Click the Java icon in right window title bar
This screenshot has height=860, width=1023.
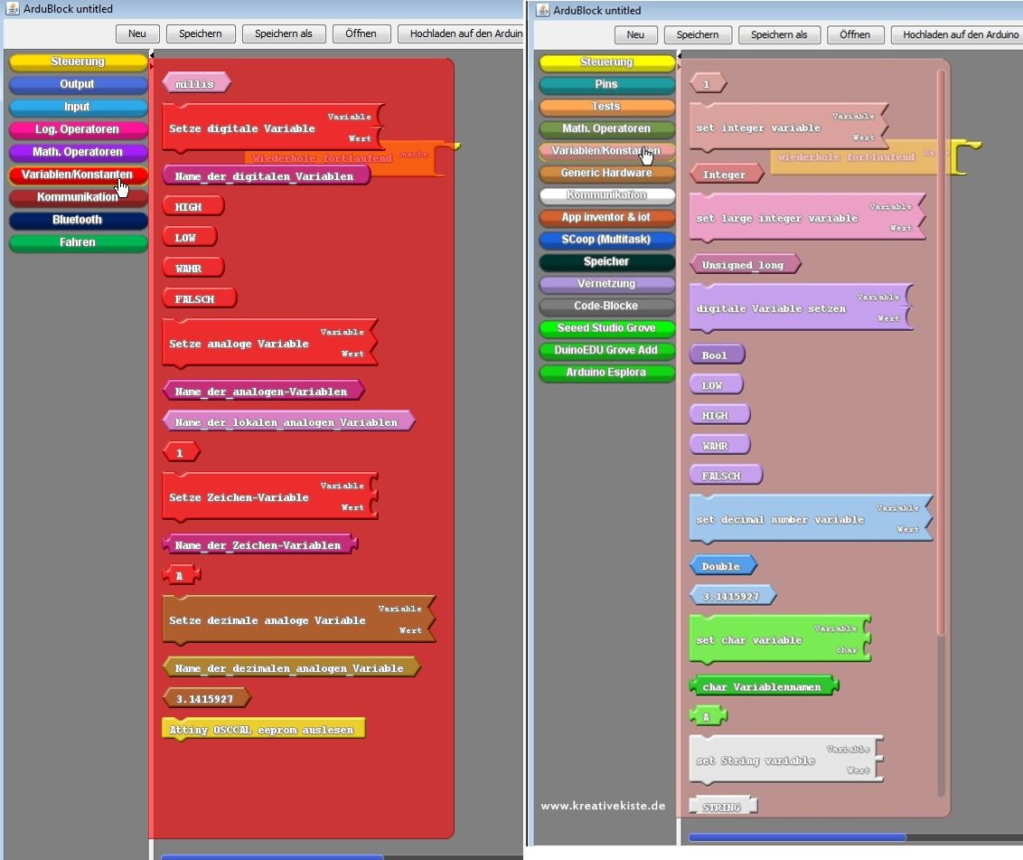click(543, 10)
